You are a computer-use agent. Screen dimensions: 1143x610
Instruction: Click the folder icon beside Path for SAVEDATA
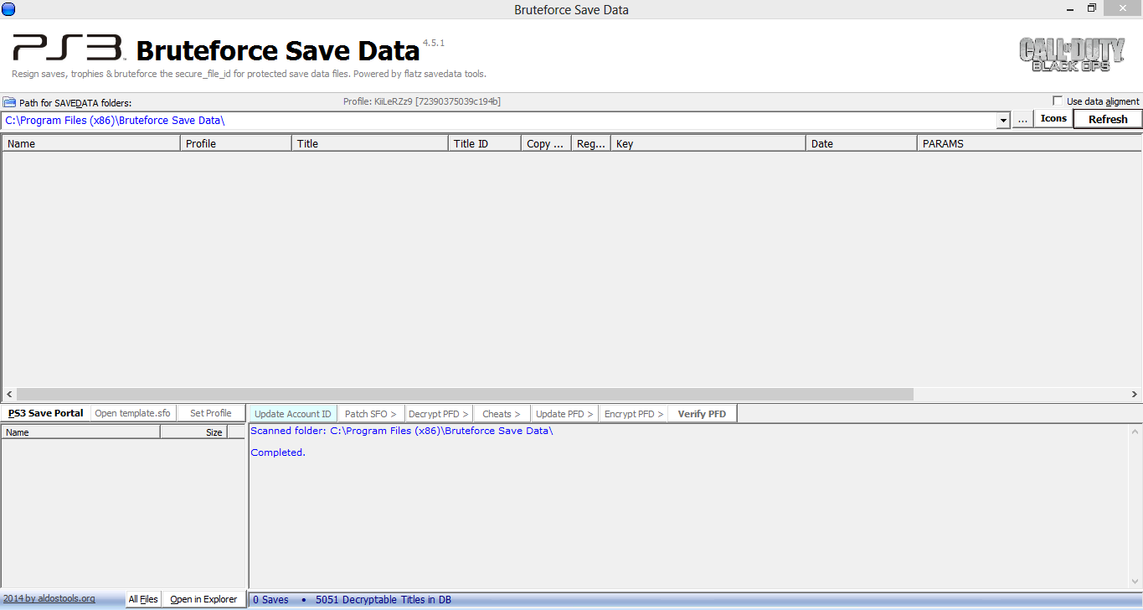9,102
